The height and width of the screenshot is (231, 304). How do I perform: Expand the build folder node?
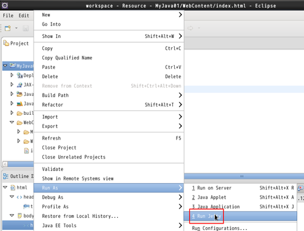click(12, 113)
